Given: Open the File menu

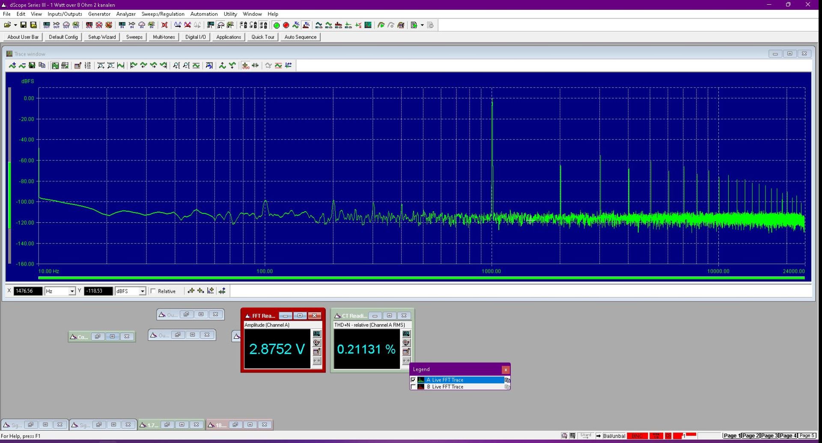Looking at the screenshot, I should [7, 14].
